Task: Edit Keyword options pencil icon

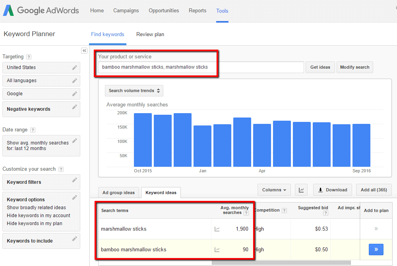Action: pos(74,197)
